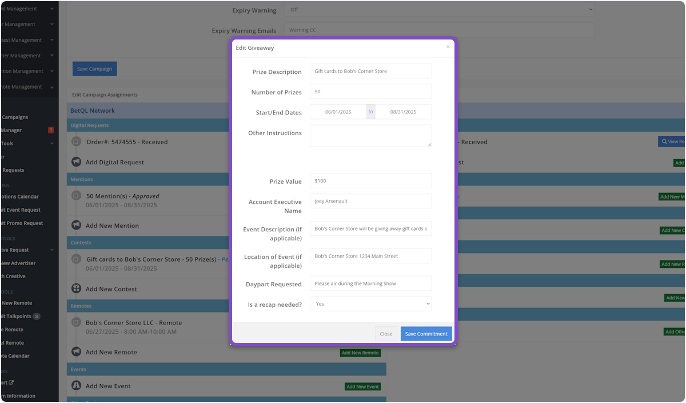The height and width of the screenshot is (403, 686).
Task: Click the Save Campaign button
Action: coord(94,69)
